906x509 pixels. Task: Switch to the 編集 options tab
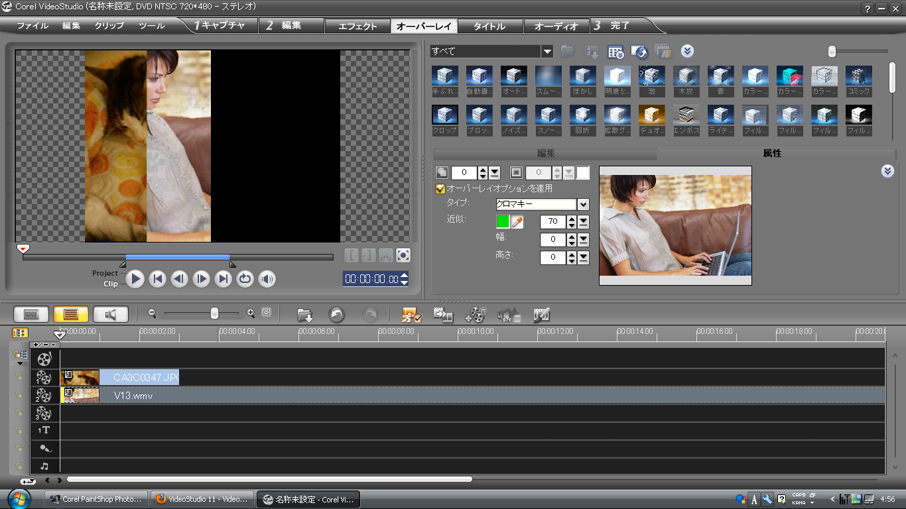coord(546,154)
